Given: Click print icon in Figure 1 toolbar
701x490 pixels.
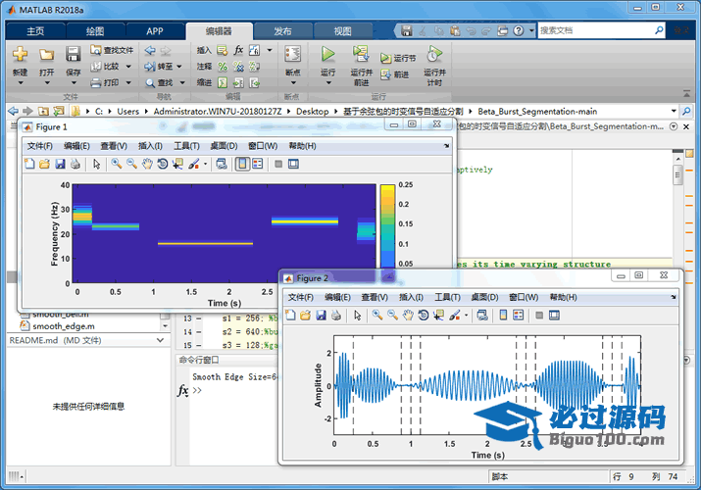Looking at the screenshot, I should tap(75, 164).
